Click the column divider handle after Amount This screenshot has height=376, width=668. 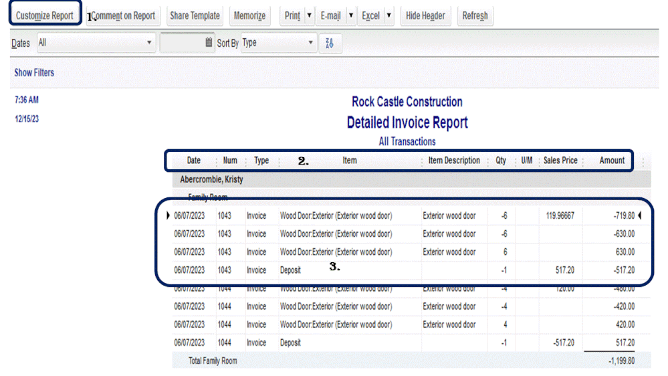643,161
